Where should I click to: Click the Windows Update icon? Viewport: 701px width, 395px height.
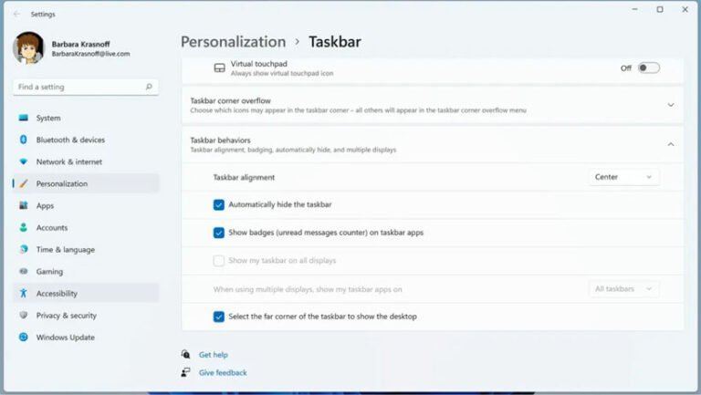click(24, 337)
